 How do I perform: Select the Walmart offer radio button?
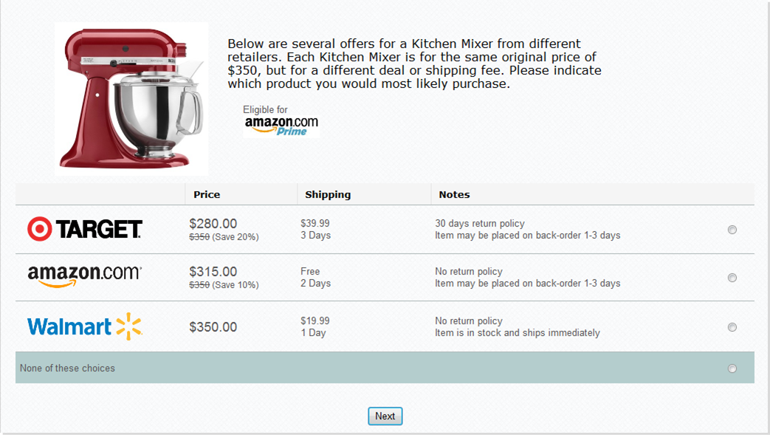(x=732, y=327)
